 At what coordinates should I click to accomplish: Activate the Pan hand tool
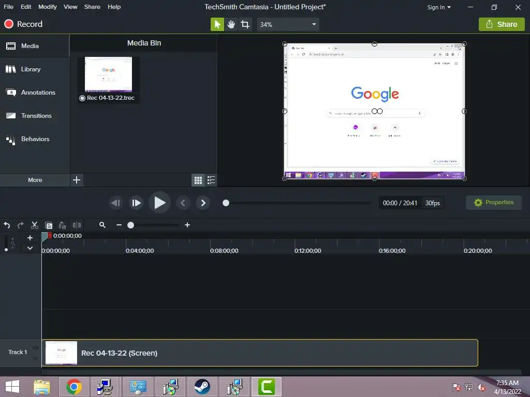(x=231, y=24)
